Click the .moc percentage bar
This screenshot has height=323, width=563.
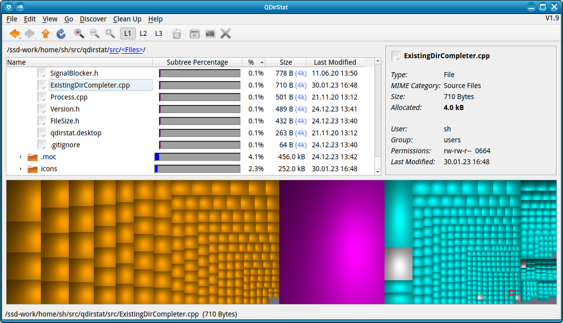pos(197,157)
